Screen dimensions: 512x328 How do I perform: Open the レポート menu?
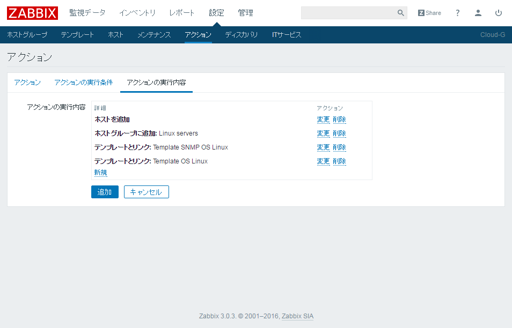coord(181,12)
